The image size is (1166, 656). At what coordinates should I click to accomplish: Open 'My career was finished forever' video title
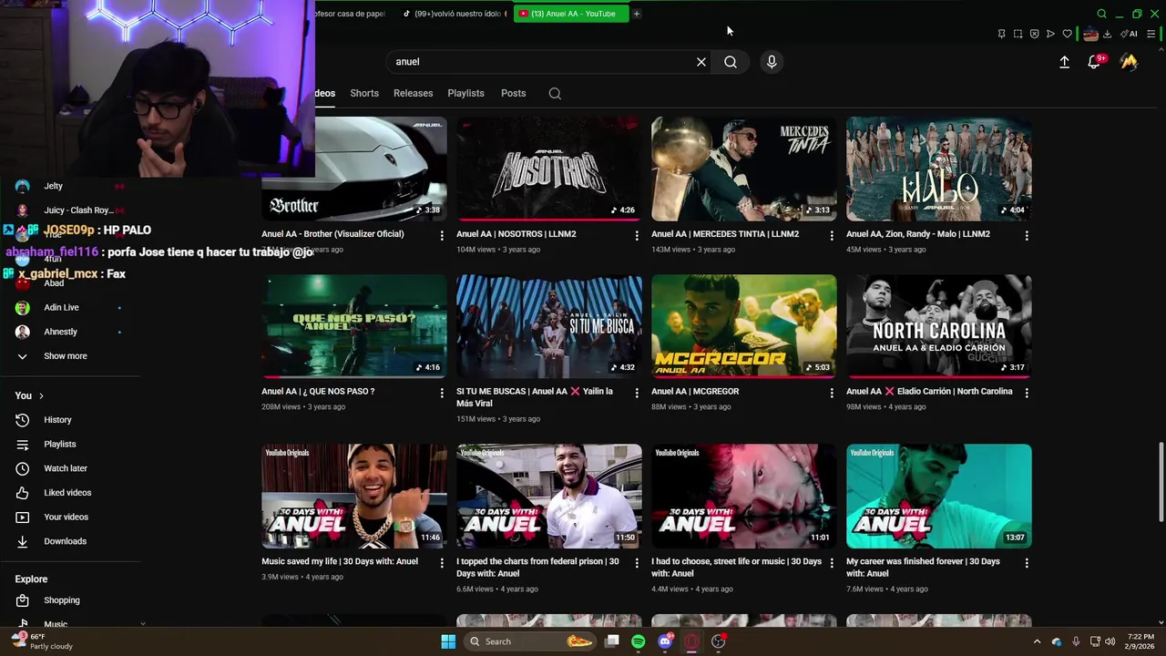[x=923, y=567]
